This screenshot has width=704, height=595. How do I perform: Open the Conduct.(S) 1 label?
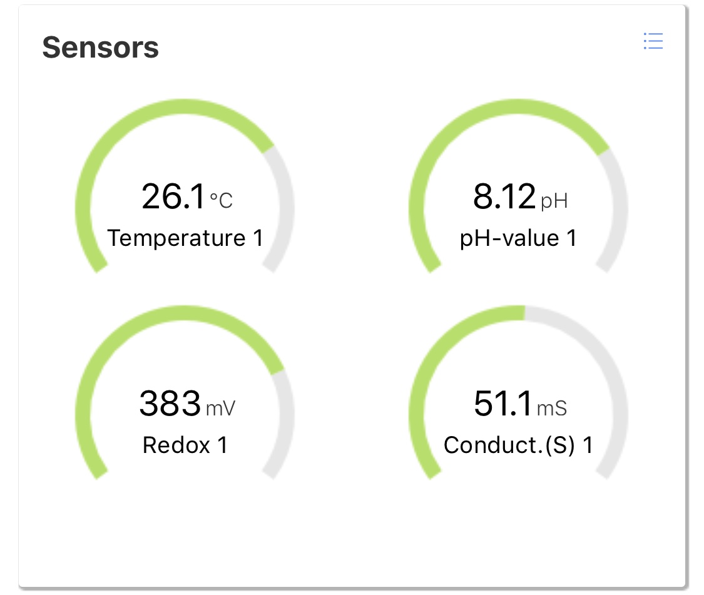point(518,445)
